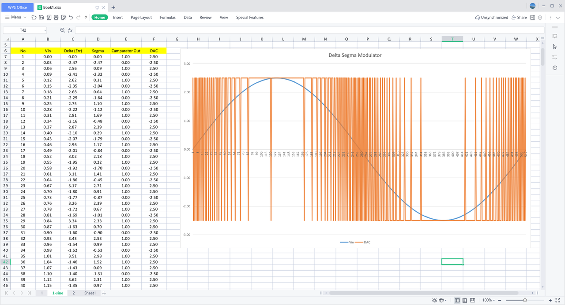Expand the Name Box dropdown arrow
Viewport: 565px width, 305px height.
[x=45, y=30]
